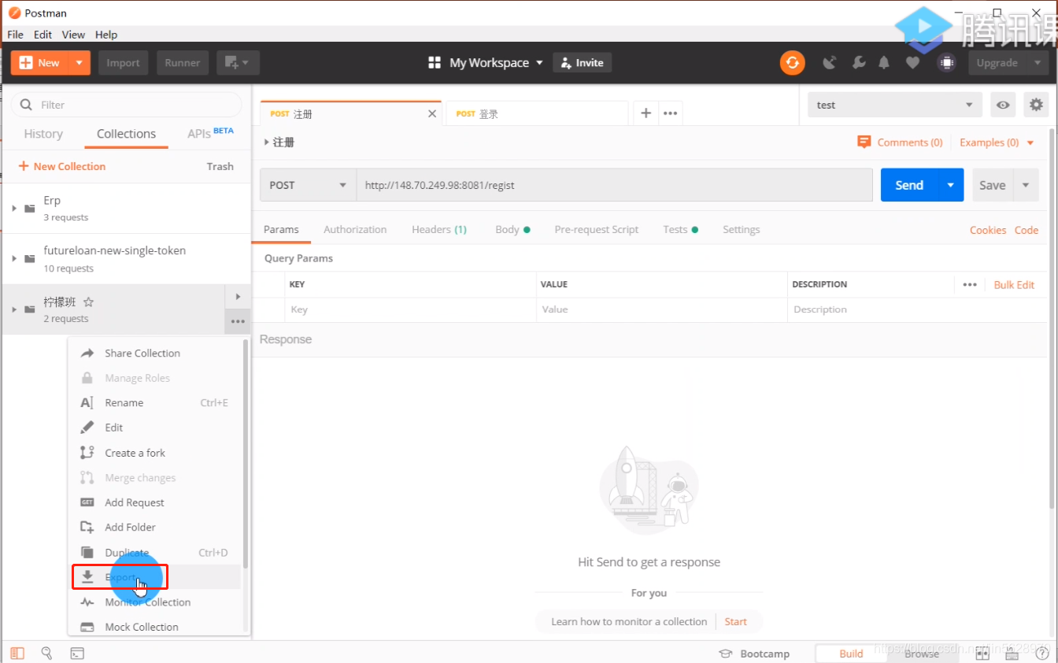Viewport: 1058px width, 663px height.
Task: Click the Runner button
Action: click(x=183, y=63)
